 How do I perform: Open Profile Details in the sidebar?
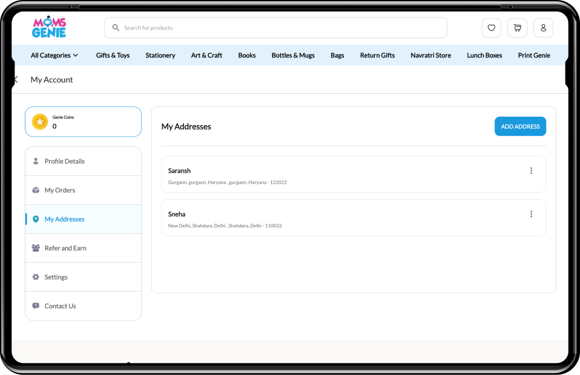pos(64,161)
